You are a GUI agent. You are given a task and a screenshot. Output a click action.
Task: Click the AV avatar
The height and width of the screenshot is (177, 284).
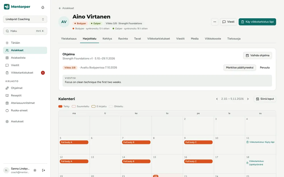click(64, 22)
